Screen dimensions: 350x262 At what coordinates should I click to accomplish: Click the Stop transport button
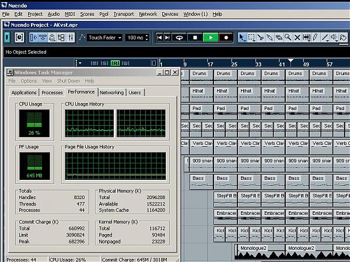click(x=195, y=37)
